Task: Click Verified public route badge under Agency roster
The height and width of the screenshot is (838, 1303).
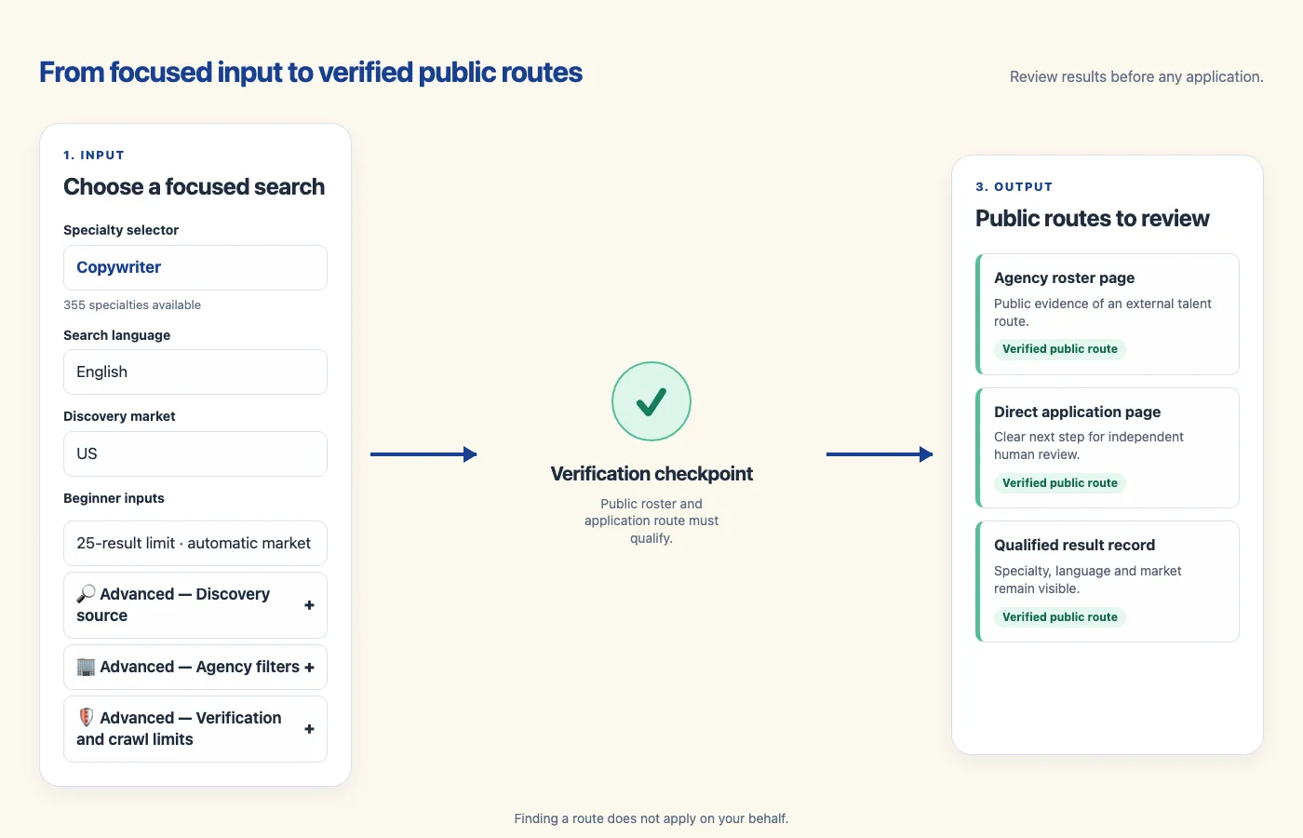Action: click(x=1060, y=349)
